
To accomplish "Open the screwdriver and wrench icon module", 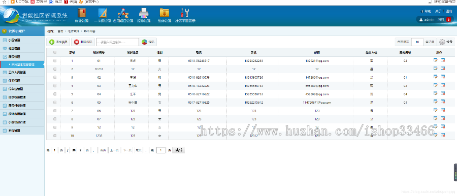I will [185, 13].
